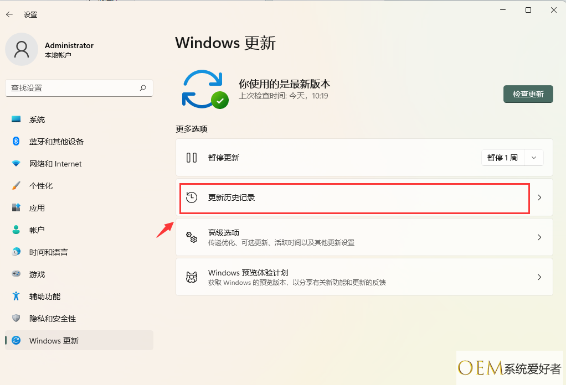The image size is (566, 385).
Task: Click the Network and Internet wifi icon
Action: click(16, 164)
